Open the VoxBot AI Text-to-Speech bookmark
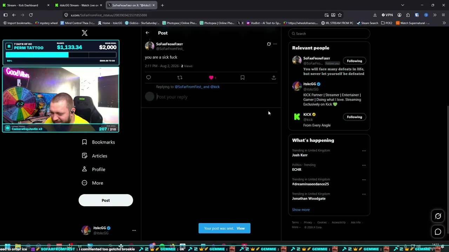449x252 pixels. (263, 23)
